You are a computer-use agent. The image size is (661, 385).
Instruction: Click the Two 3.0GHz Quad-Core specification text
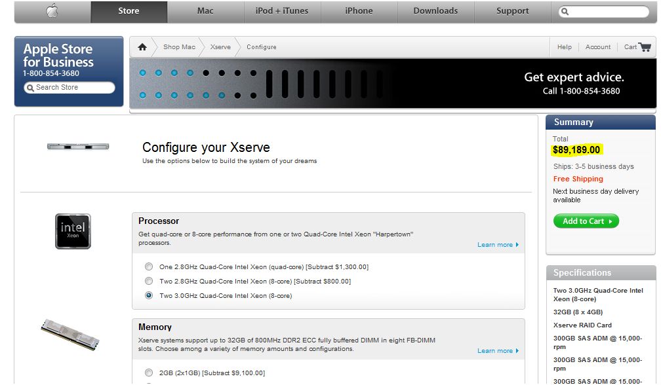click(598, 295)
